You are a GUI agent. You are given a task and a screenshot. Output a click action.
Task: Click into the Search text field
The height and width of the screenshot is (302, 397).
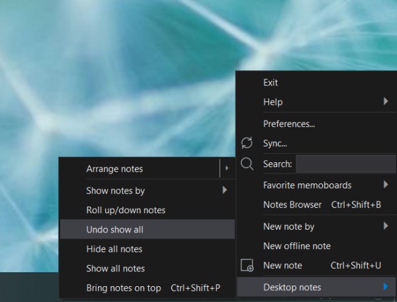(x=345, y=164)
